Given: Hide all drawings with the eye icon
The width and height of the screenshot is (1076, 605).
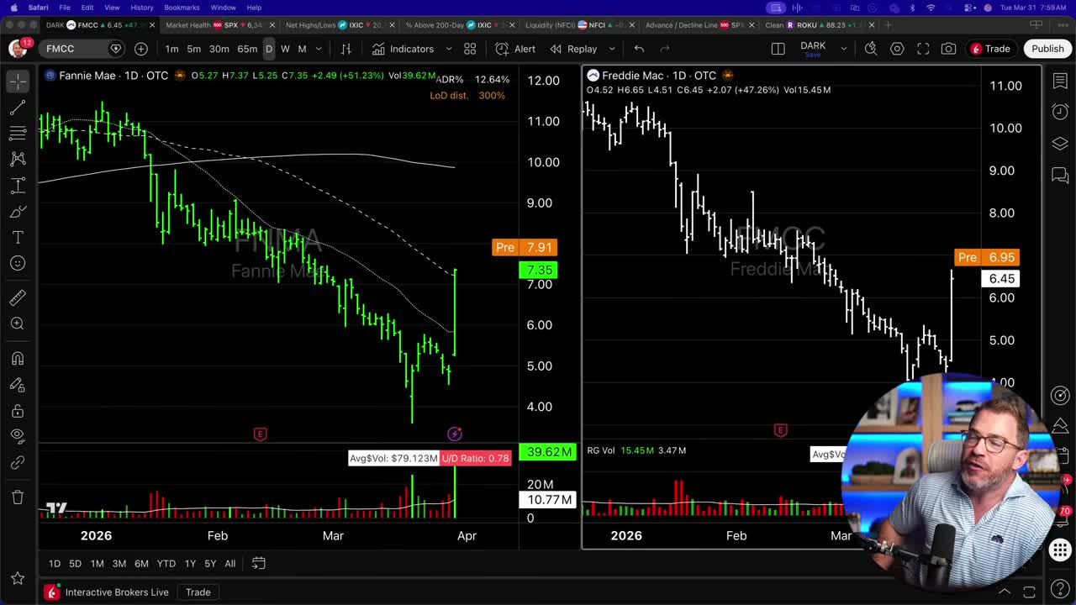Looking at the screenshot, I should [18, 435].
